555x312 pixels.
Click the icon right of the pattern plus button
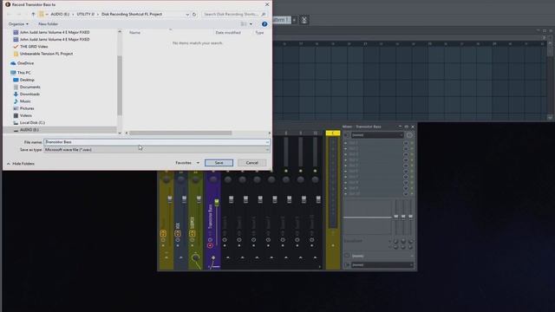(304, 20)
